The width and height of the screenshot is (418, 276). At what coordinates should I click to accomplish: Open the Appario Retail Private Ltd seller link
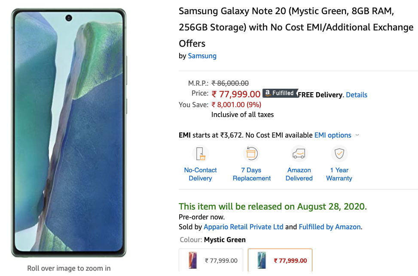click(243, 227)
